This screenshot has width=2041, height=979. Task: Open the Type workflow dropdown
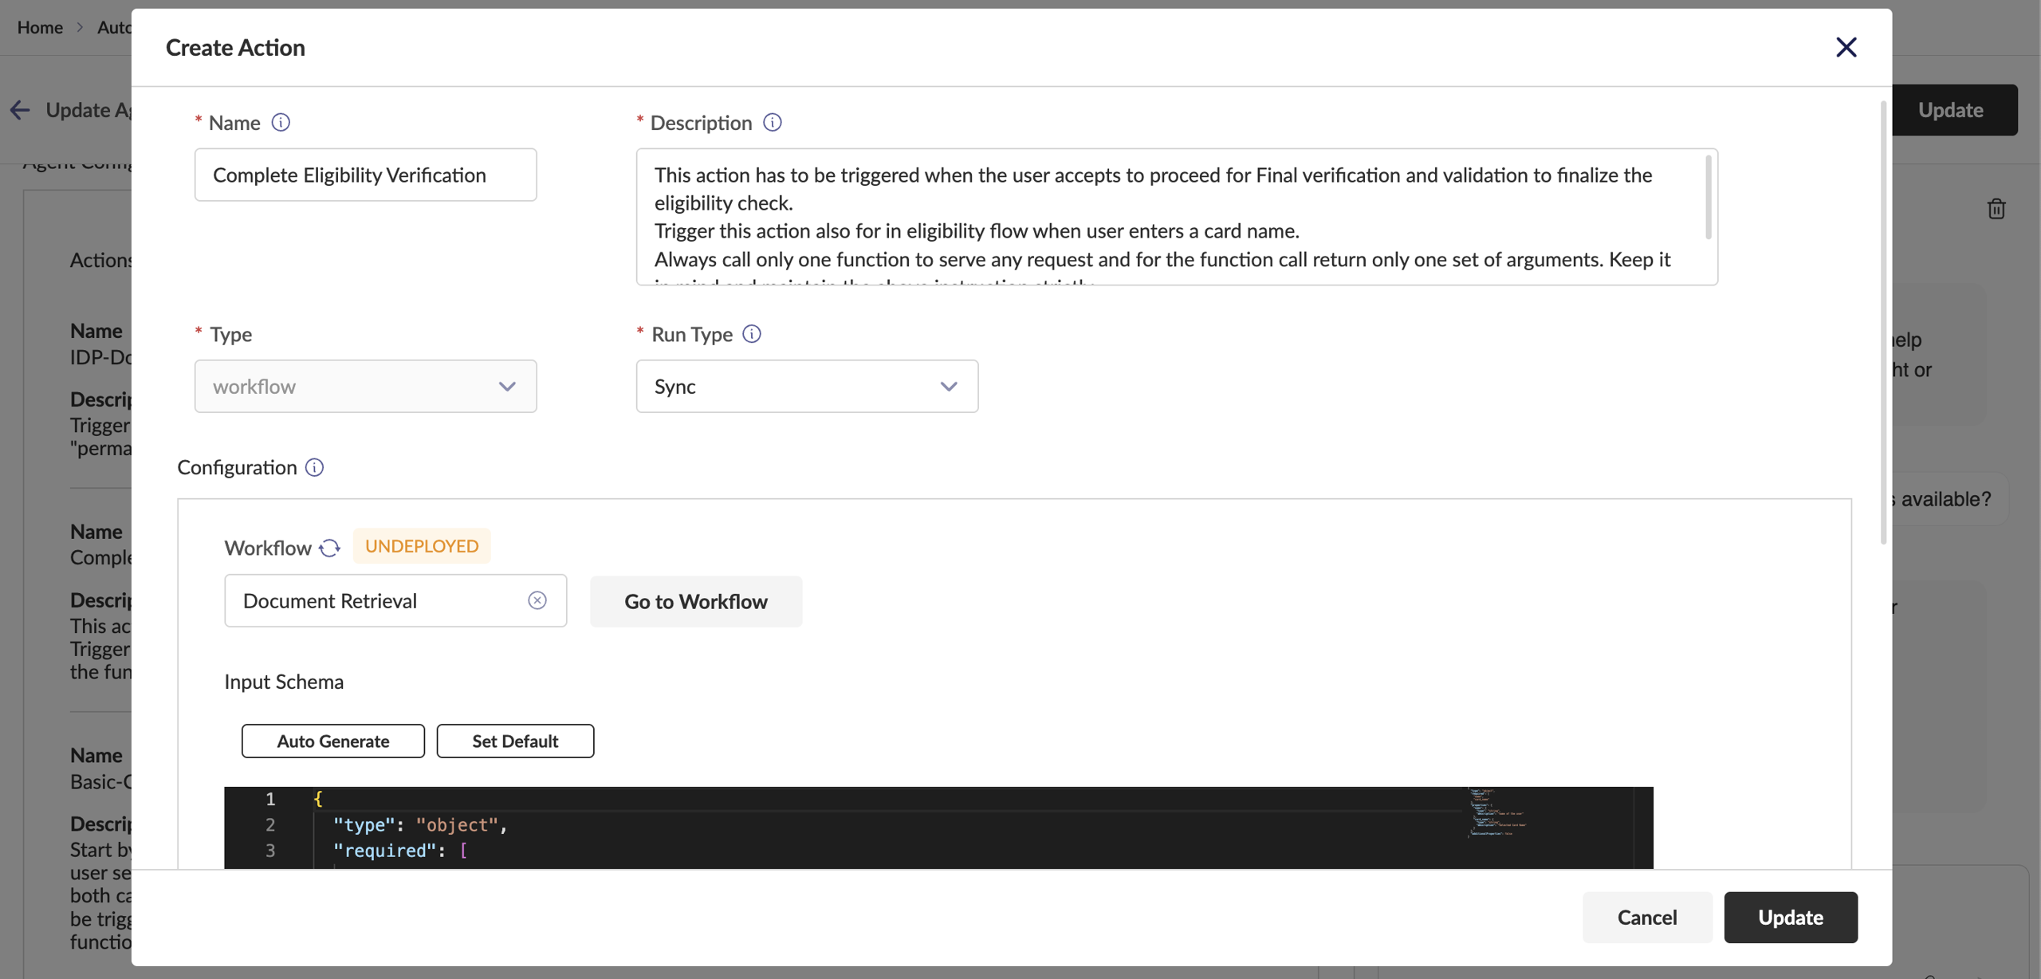[365, 386]
